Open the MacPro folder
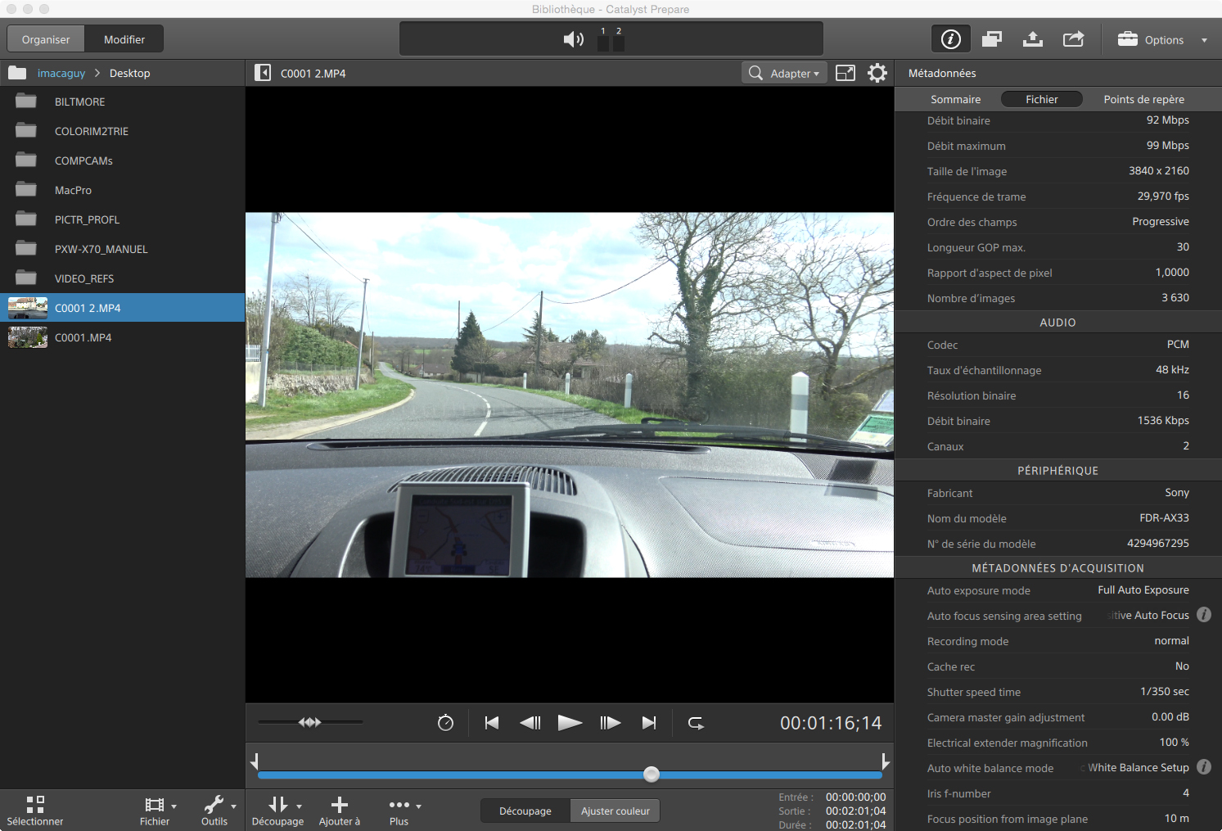Screen dimensions: 1222x831 [x=123, y=190]
